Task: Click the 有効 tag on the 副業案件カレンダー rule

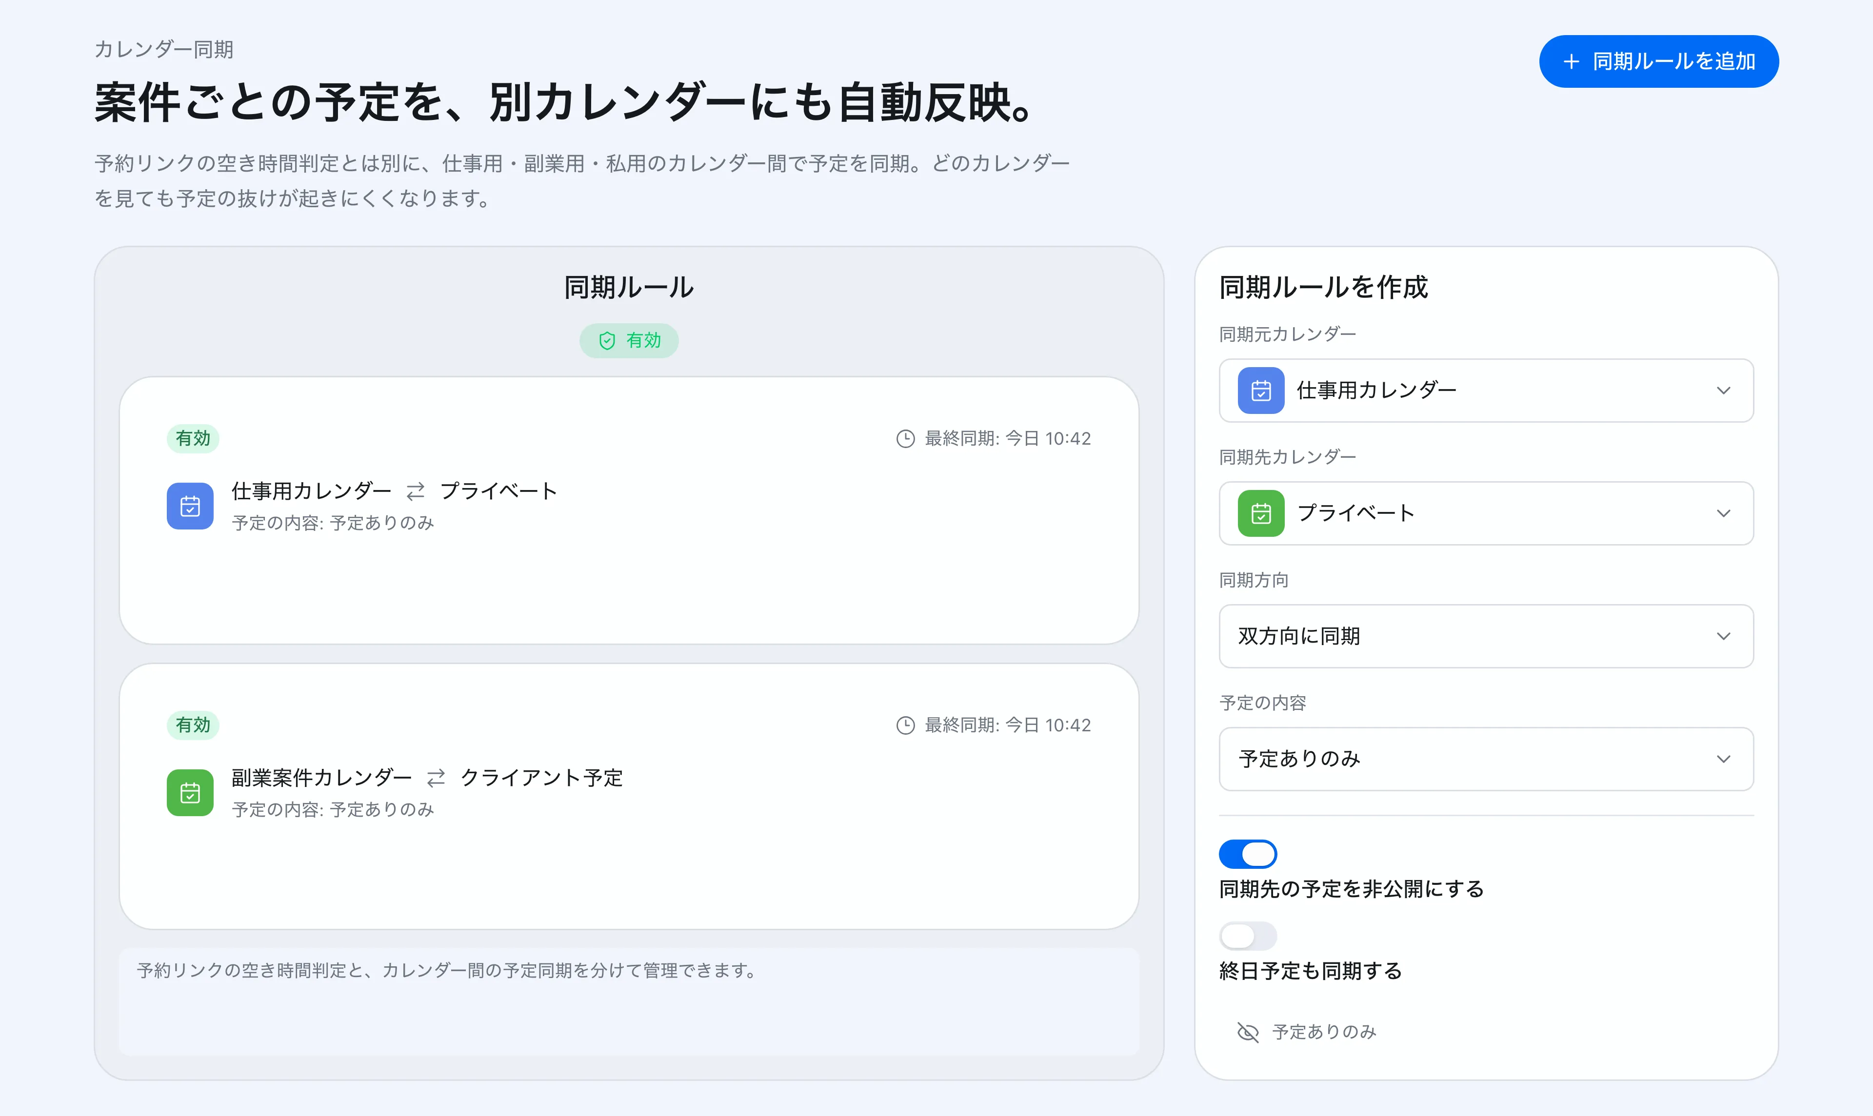Action: pyautogui.click(x=193, y=725)
